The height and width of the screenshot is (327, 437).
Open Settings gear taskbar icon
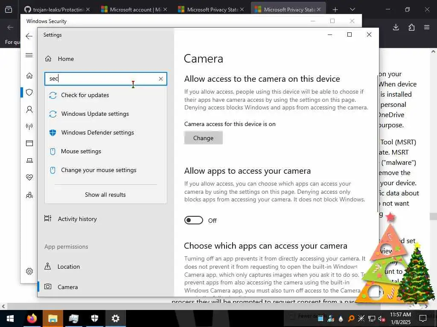click(115, 318)
